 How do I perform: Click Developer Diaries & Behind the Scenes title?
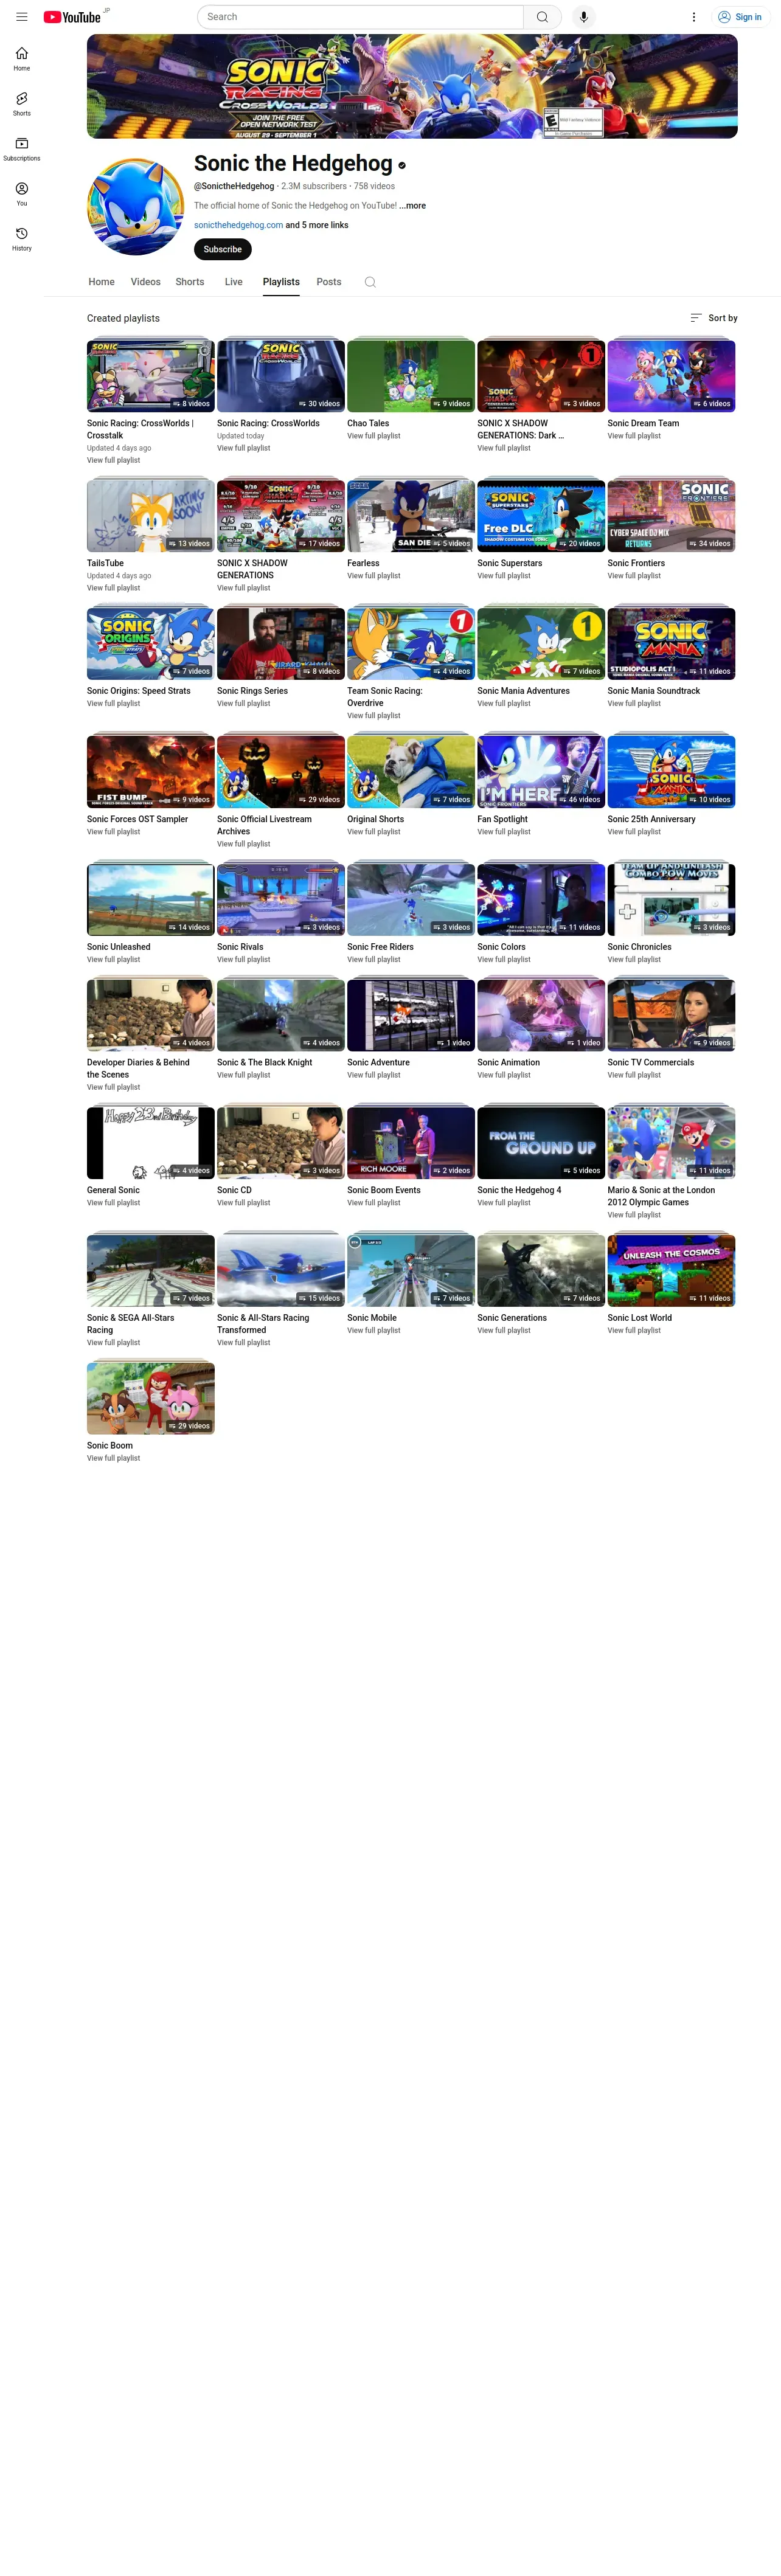[x=138, y=1069]
